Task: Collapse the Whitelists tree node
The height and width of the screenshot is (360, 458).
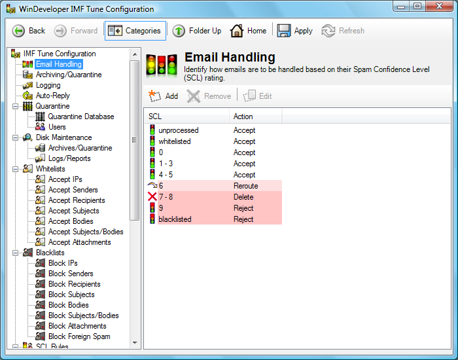Action: tap(15, 169)
